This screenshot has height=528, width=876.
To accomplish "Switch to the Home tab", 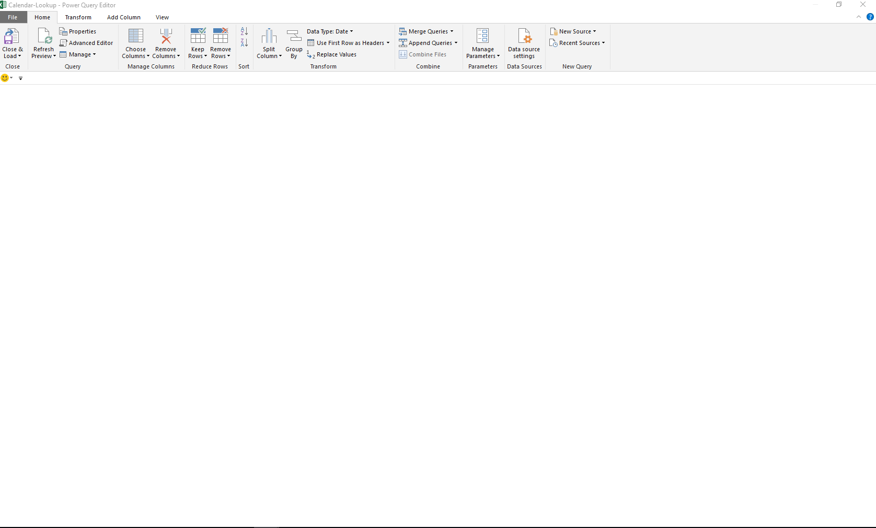I will 42,17.
